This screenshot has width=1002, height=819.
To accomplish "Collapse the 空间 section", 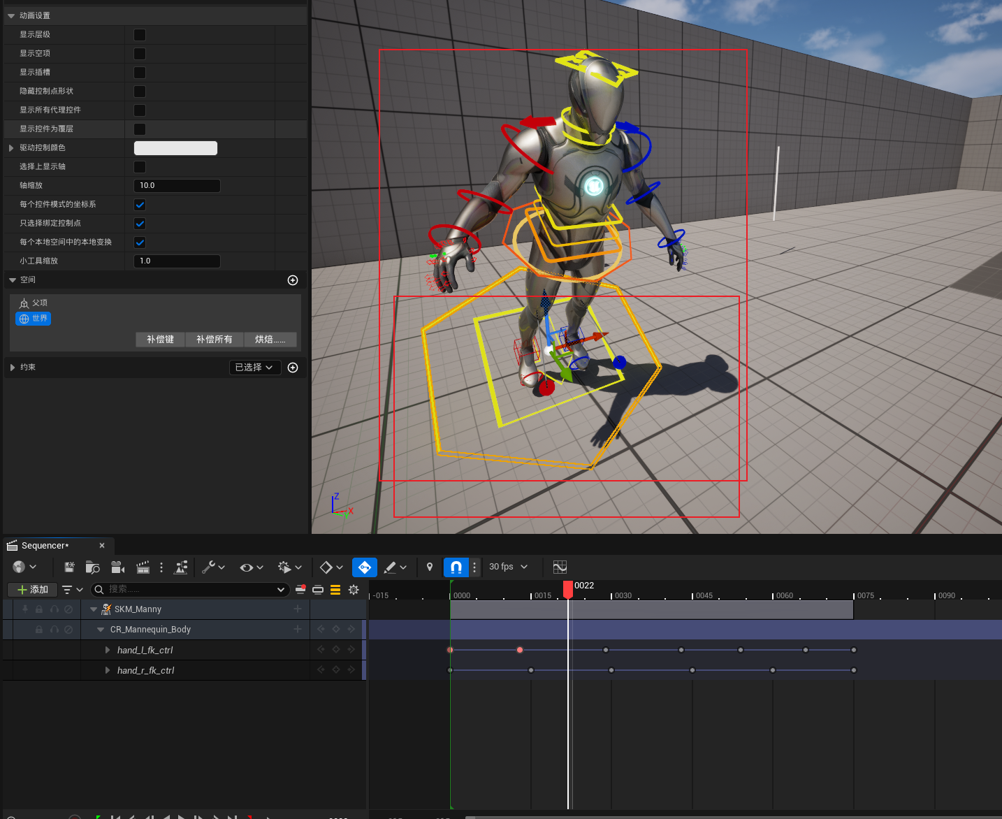I will pyautogui.click(x=12, y=280).
